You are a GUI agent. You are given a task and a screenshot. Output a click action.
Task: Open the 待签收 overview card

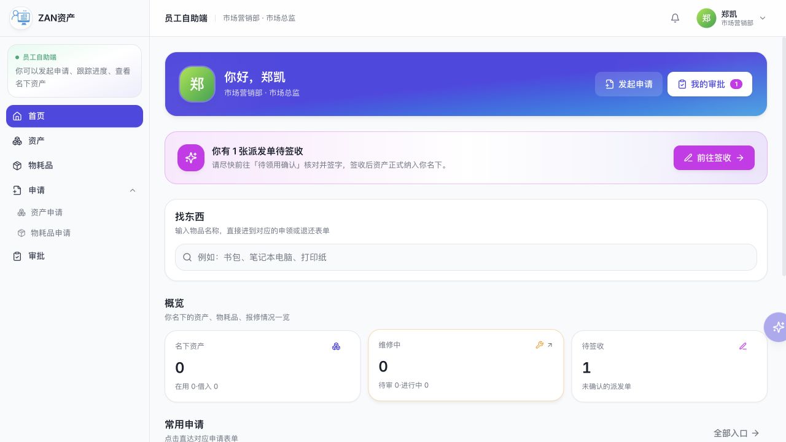click(x=669, y=366)
